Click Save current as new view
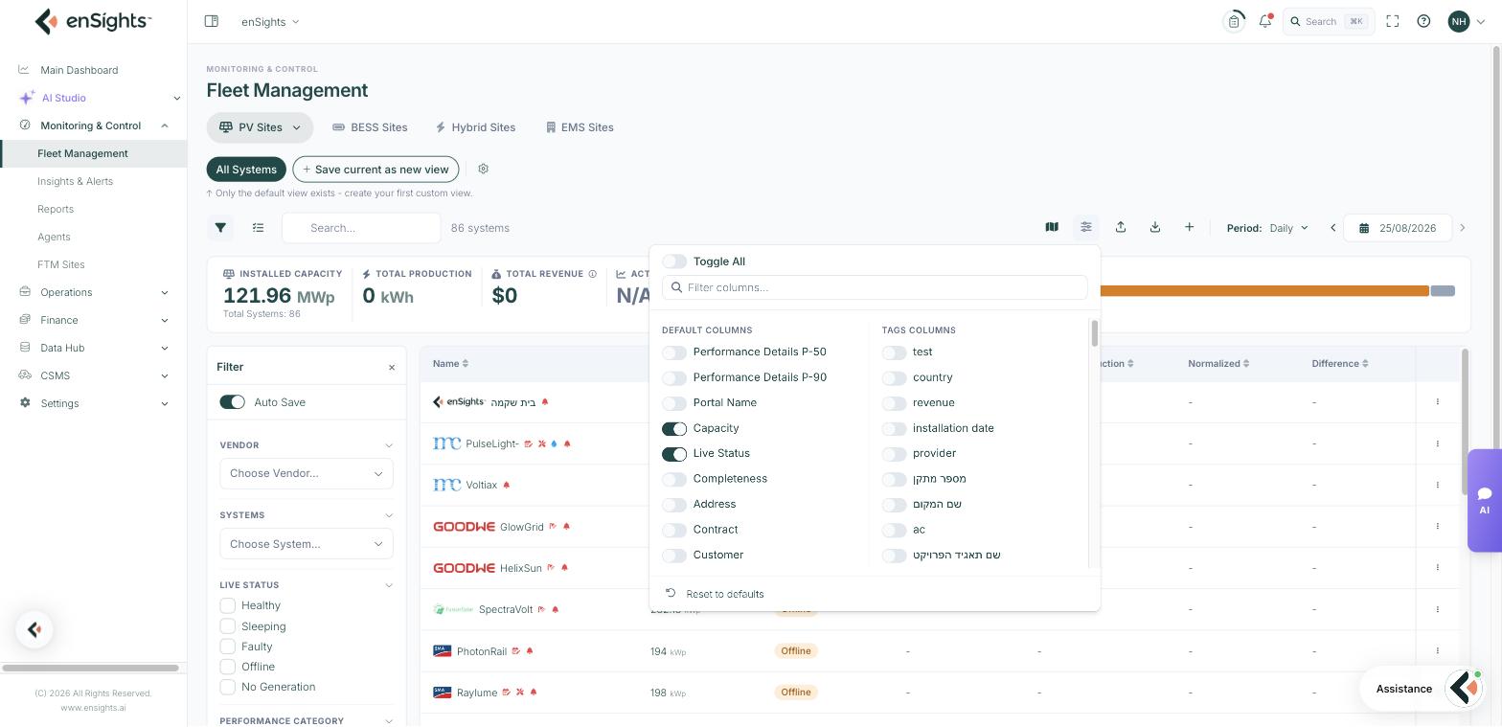This screenshot has width=1502, height=727. 375,170
